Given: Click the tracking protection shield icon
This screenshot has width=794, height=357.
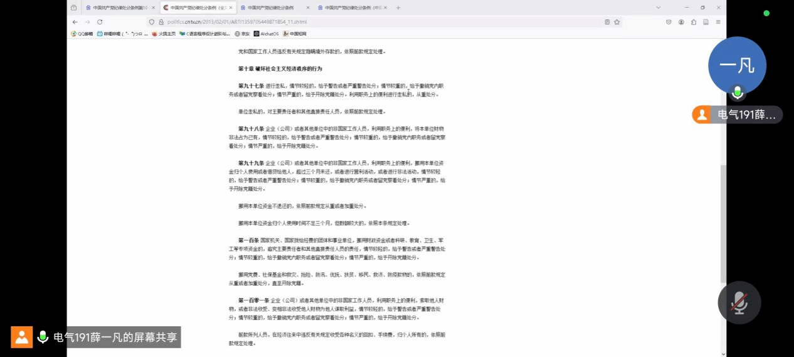Looking at the screenshot, I should 152,21.
